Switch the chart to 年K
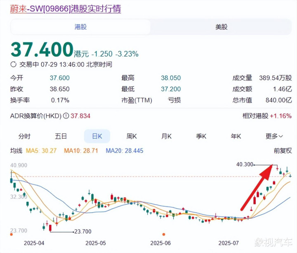The image size is (297, 253). tap(236, 136)
